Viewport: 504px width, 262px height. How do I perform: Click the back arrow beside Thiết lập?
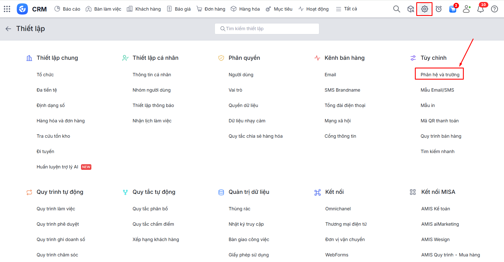tap(8, 28)
